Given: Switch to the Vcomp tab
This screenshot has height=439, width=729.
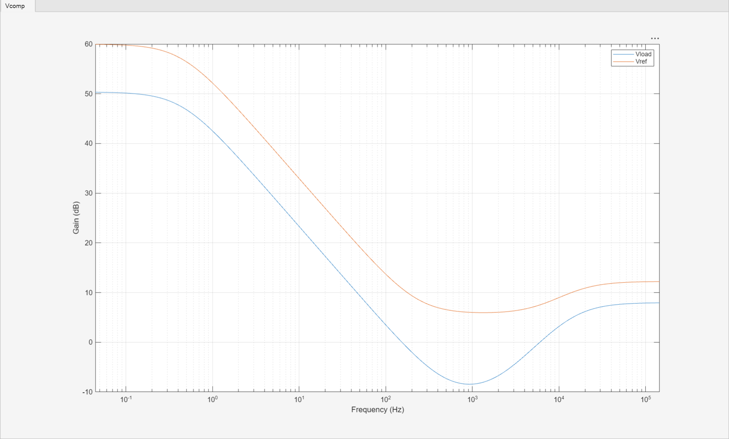Looking at the screenshot, I should click(x=18, y=5).
